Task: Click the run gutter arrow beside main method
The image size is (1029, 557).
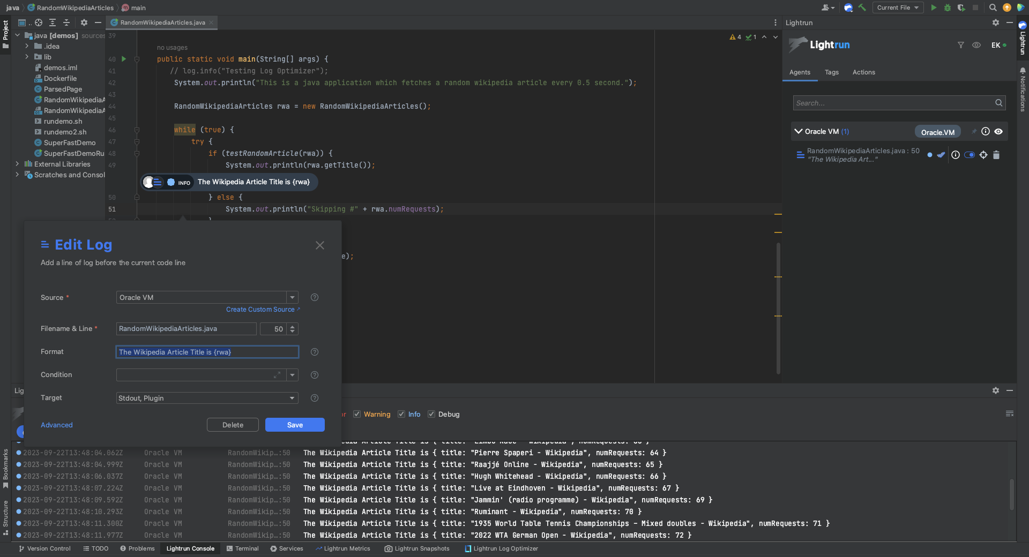Action: [124, 59]
